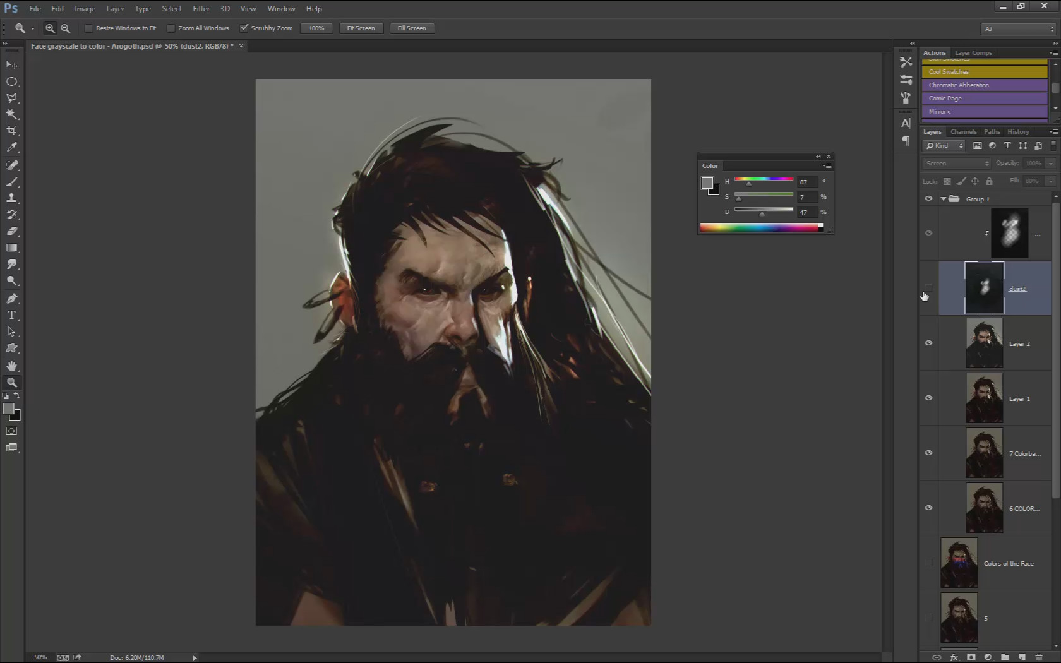Open the layer Opacity slider dropdown
The height and width of the screenshot is (663, 1061).
point(1050,164)
